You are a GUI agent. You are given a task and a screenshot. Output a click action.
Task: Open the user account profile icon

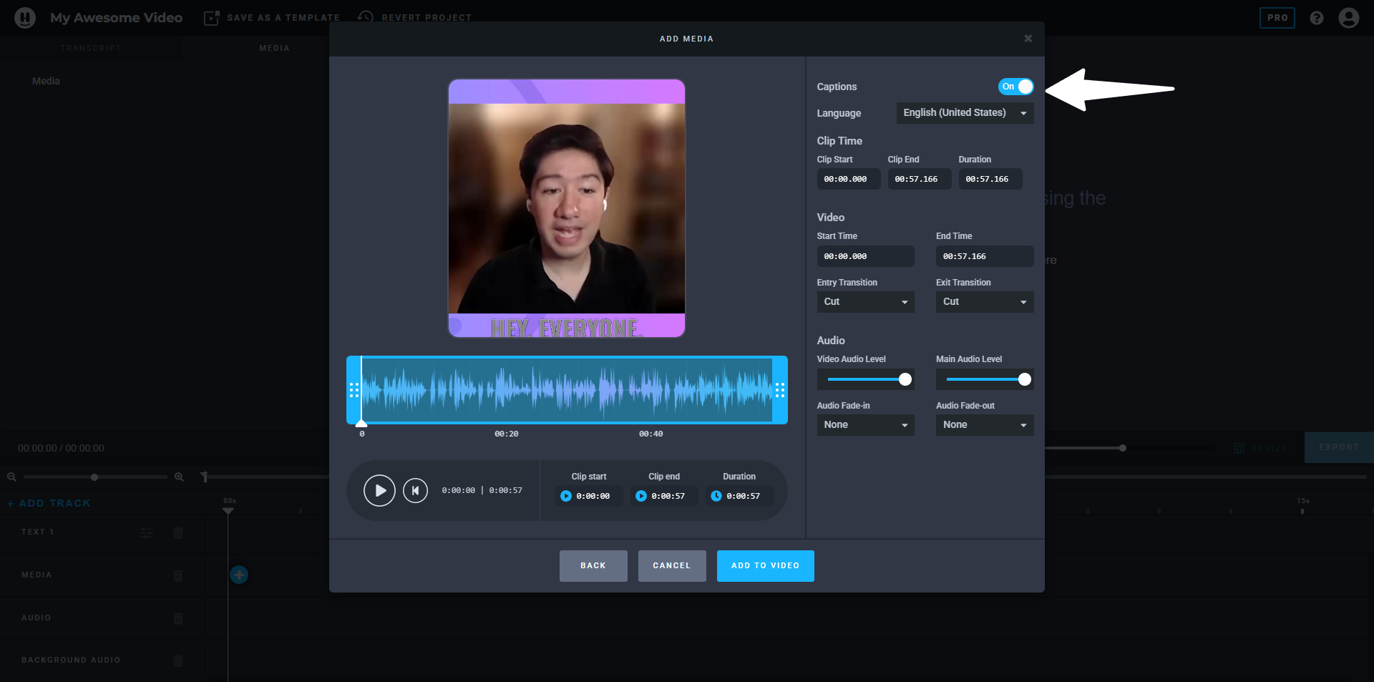click(x=1349, y=18)
